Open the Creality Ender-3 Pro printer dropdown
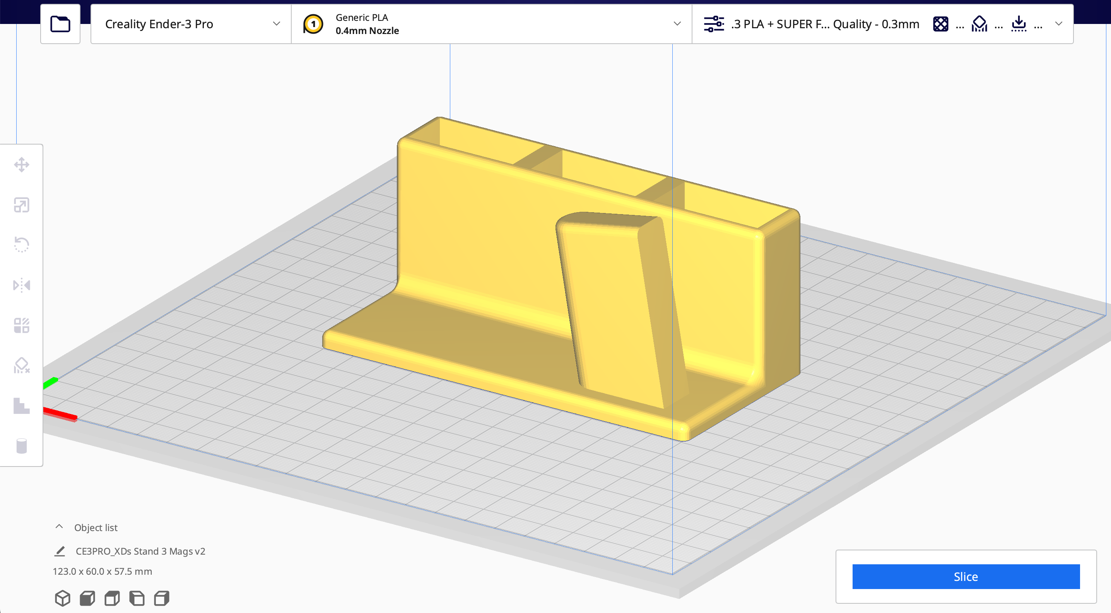1111x613 pixels. [x=191, y=24]
